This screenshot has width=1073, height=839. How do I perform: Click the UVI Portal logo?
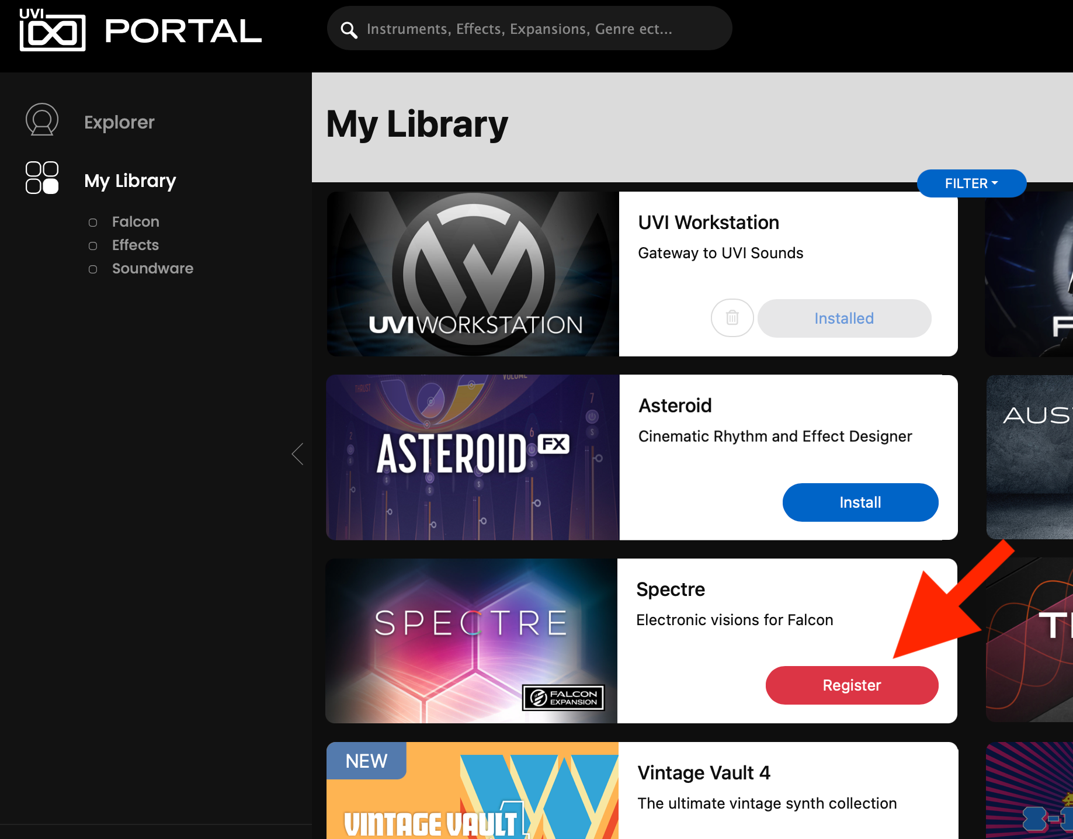[x=140, y=30]
